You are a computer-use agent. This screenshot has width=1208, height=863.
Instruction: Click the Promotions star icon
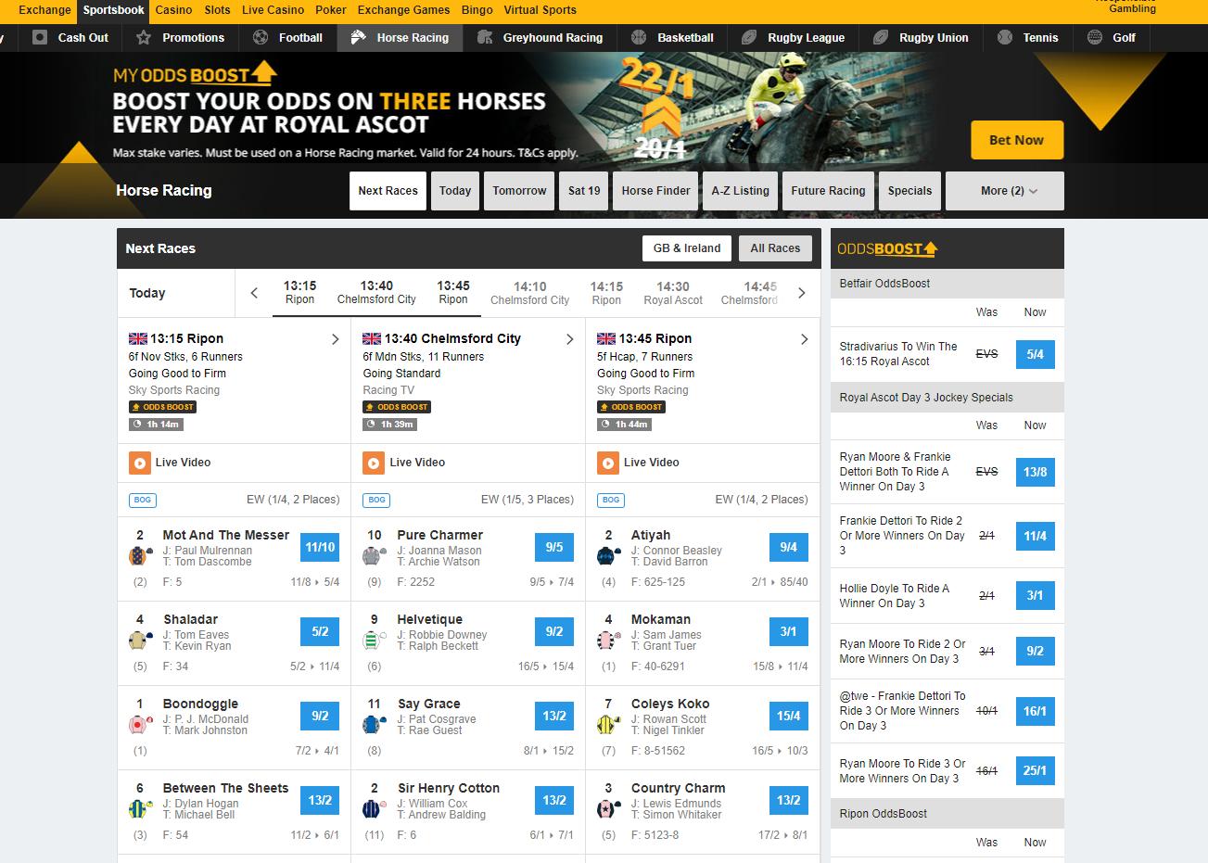point(144,38)
